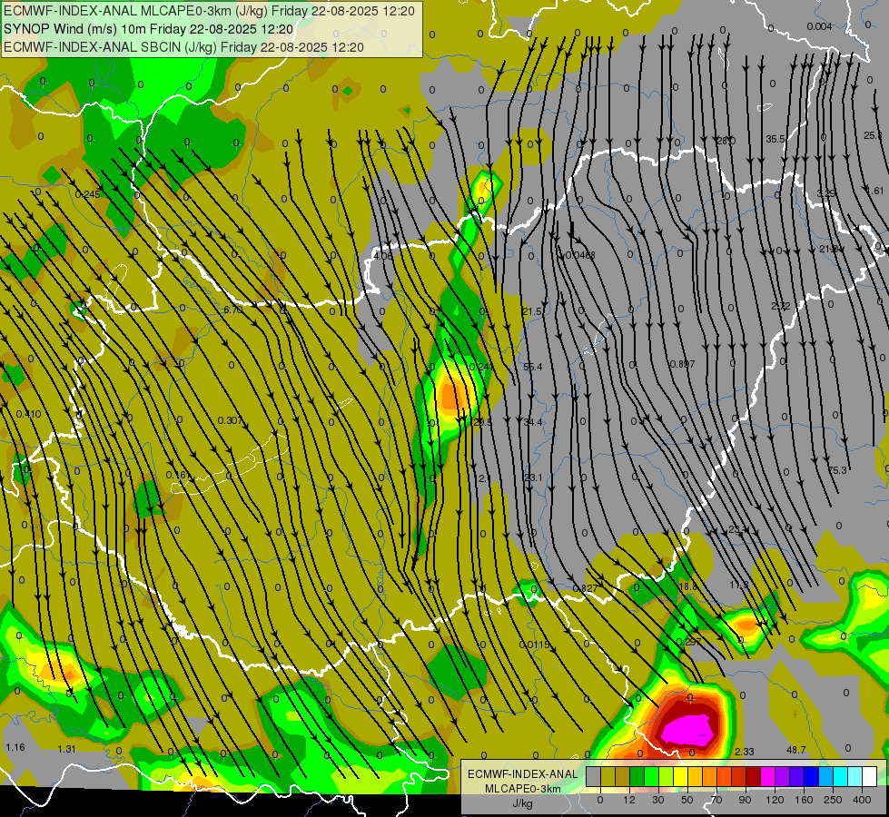Click legend scale value 120
Viewport: 889px width, 817px height.
tap(775, 800)
